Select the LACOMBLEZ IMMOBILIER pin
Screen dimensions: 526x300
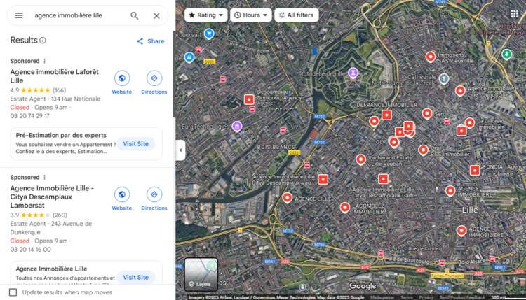[x=344, y=208]
